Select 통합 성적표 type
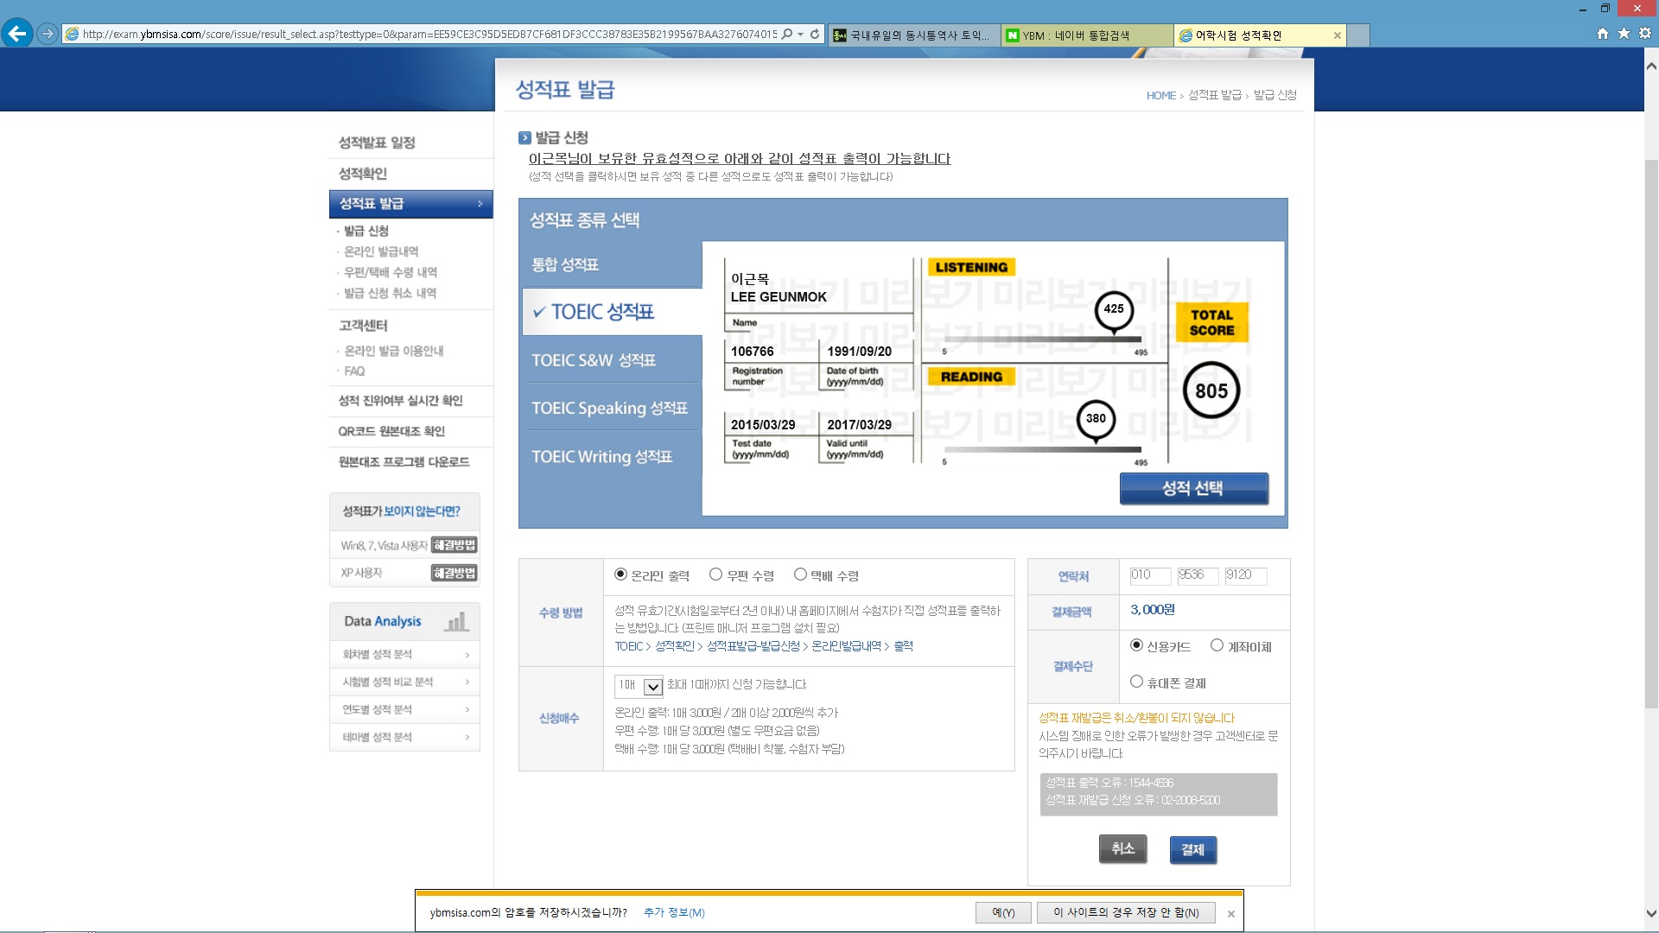Screen dimensions: 1659x933 [565, 264]
